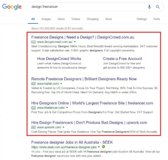Click the www.toptal.com/ green URL

pyautogui.click(x=48, y=84)
